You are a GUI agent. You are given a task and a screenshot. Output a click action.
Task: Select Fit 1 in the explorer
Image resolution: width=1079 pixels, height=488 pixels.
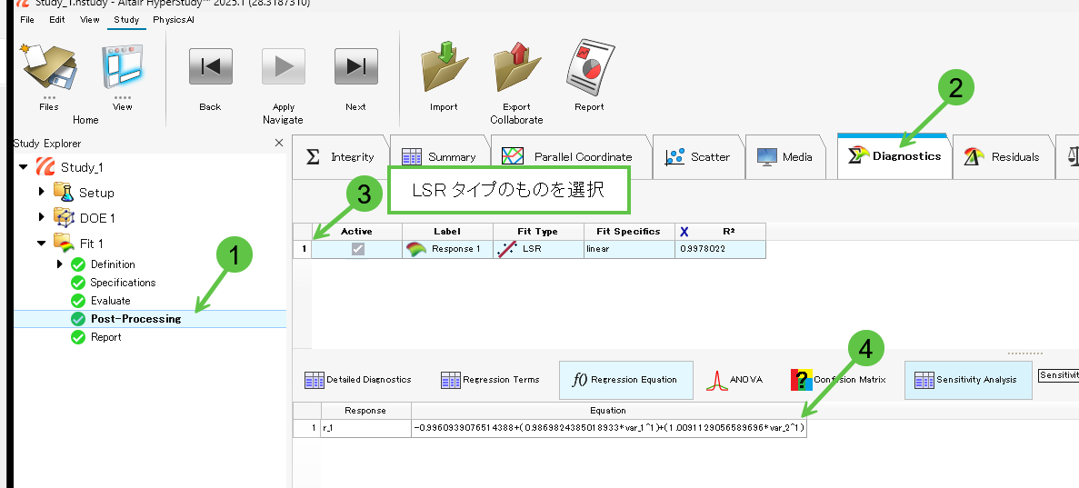click(x=91, y=244)
